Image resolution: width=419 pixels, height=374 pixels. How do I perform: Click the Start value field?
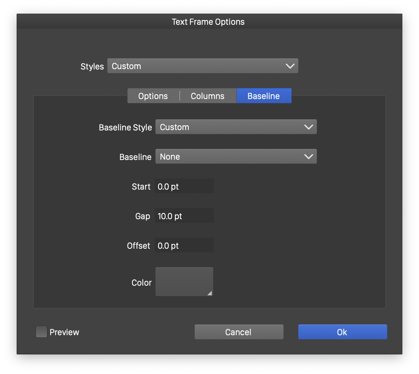coord(184,187)
